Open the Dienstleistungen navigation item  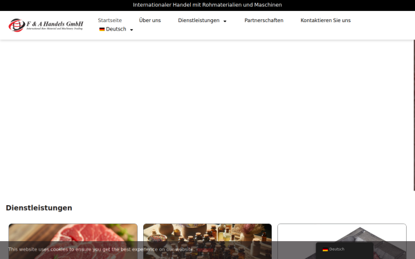coord(199,20)
